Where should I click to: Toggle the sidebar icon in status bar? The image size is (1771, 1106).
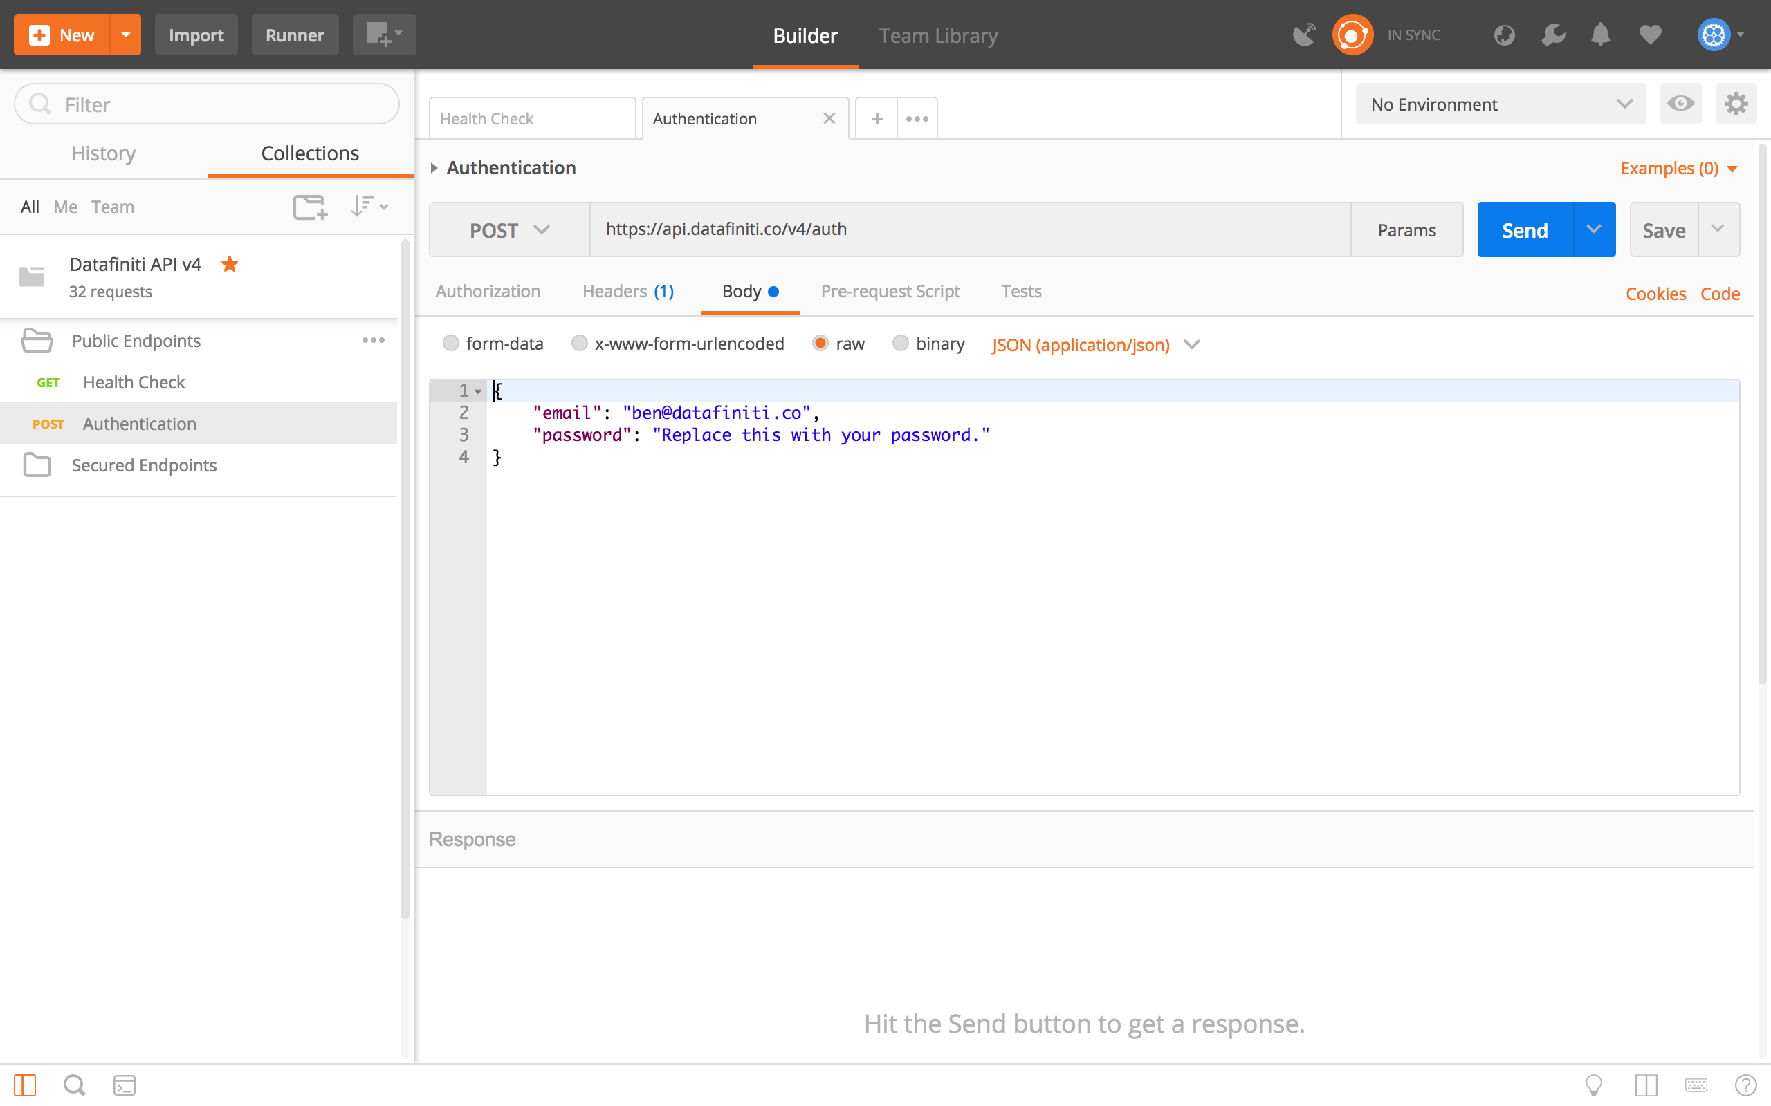point(25,1085)
